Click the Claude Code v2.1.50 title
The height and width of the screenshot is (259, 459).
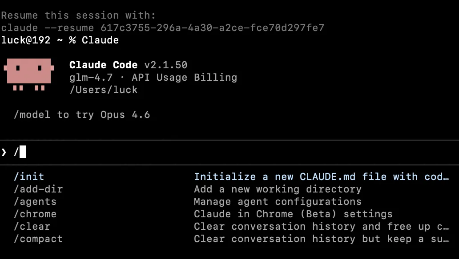click(128, 65)
